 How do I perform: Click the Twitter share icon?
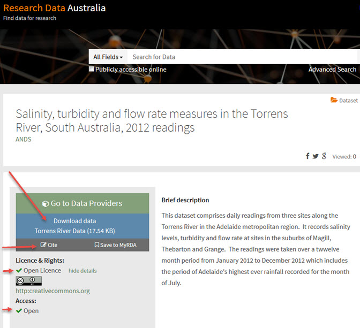316,156
